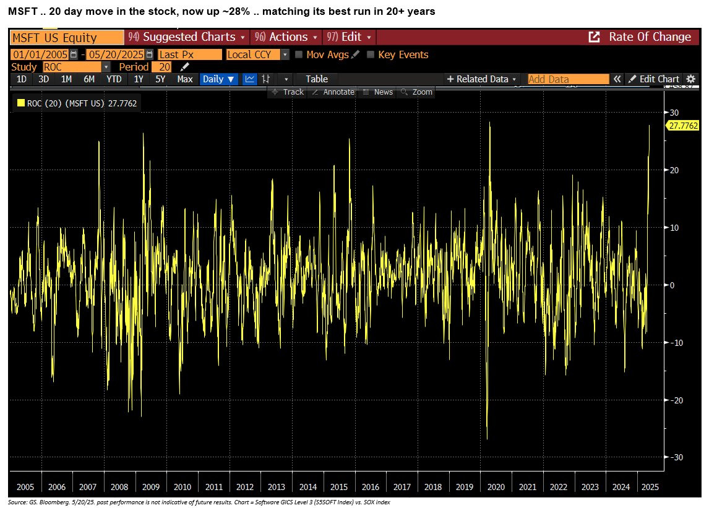
Task: Select the line chart type icon
Action: click(250, 79)
